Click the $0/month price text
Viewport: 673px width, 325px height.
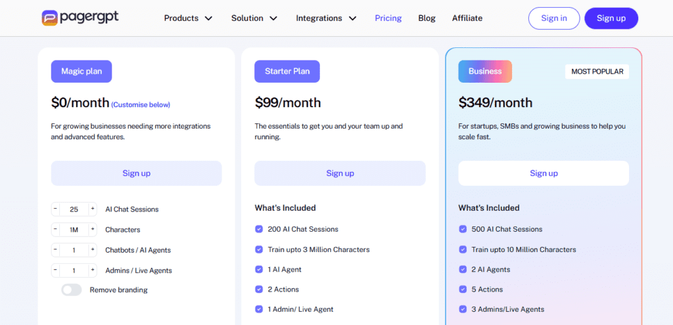(80, 102)
